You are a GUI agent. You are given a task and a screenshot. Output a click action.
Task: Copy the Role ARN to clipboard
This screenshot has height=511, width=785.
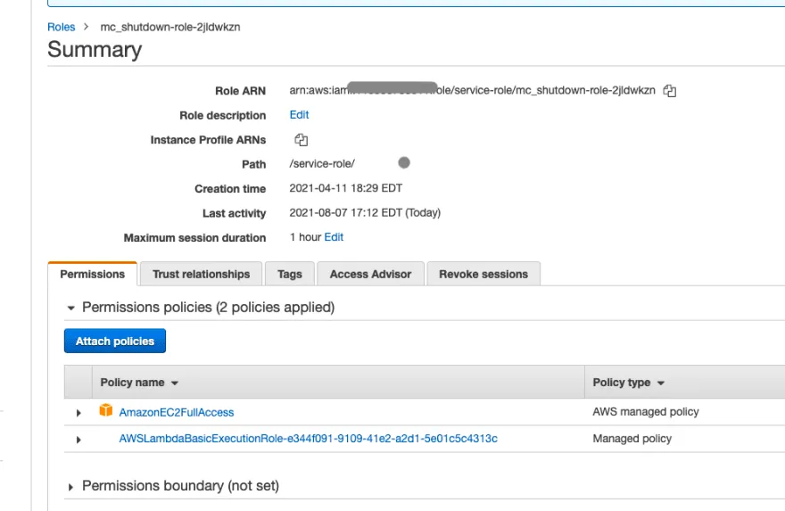point(669,91)
